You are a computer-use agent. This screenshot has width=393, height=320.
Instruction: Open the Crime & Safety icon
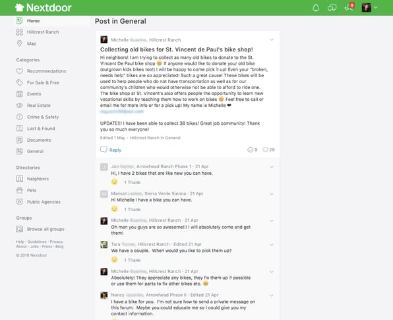tap(20, 117)
